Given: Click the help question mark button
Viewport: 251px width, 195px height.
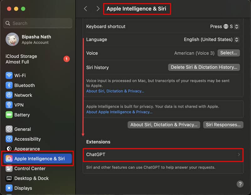Looking at the screenshot, I should [240, 184].
